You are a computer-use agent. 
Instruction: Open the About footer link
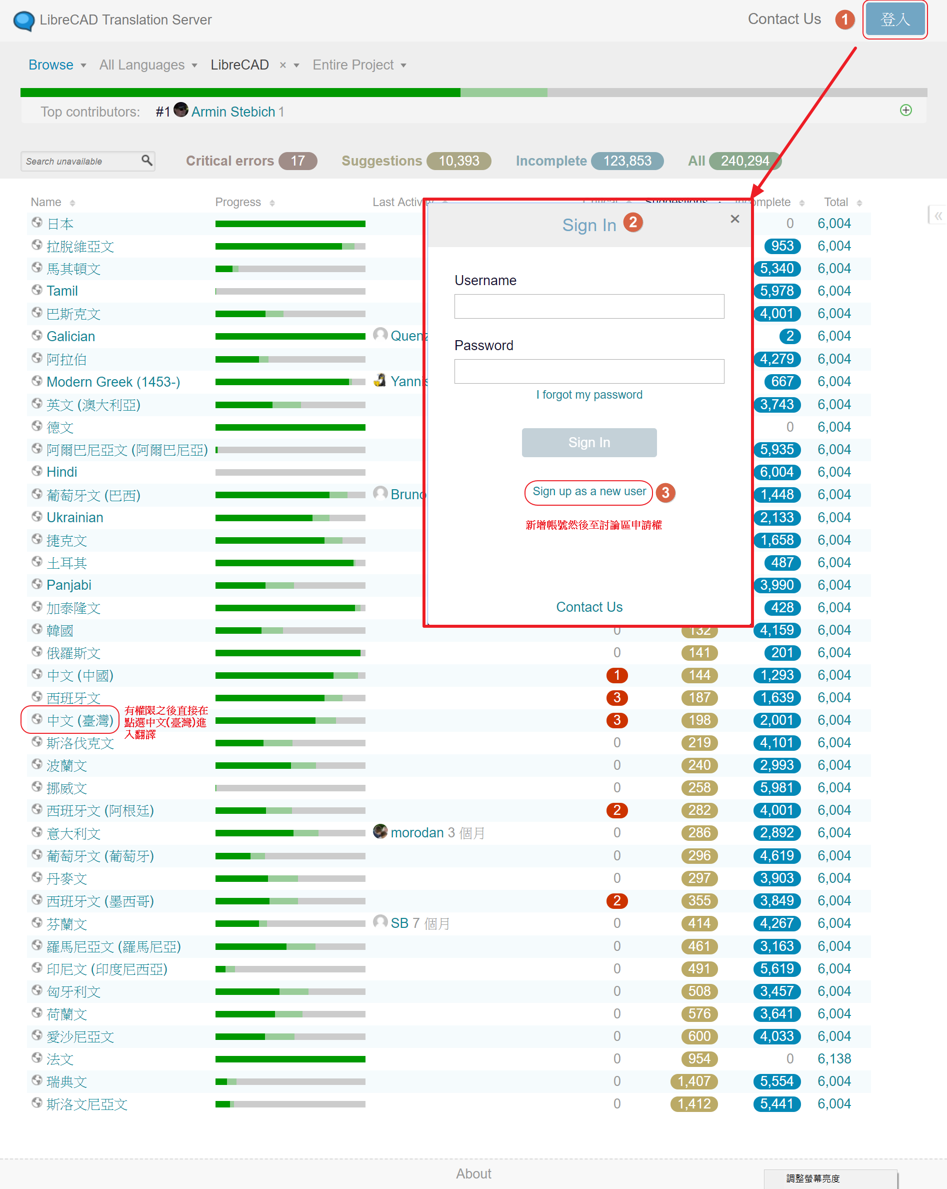click(x=473, y=1173)
